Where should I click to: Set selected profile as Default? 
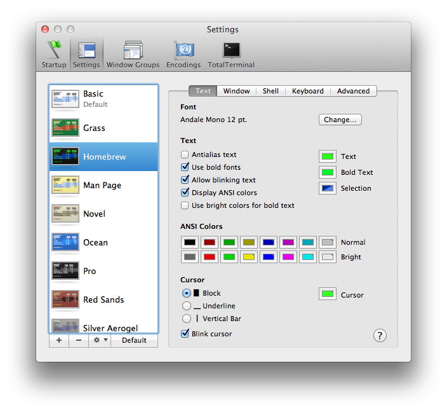(134, 340)
